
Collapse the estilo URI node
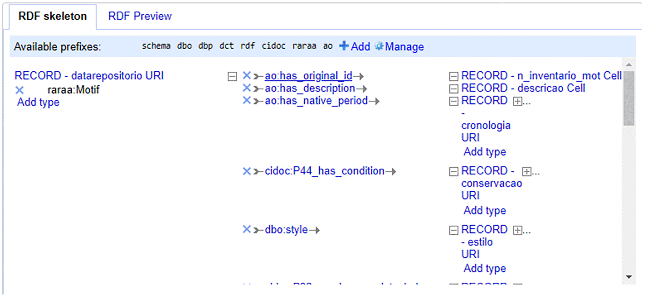454,230
